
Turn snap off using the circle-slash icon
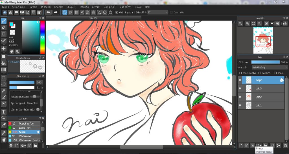click(x=65, y=12)
